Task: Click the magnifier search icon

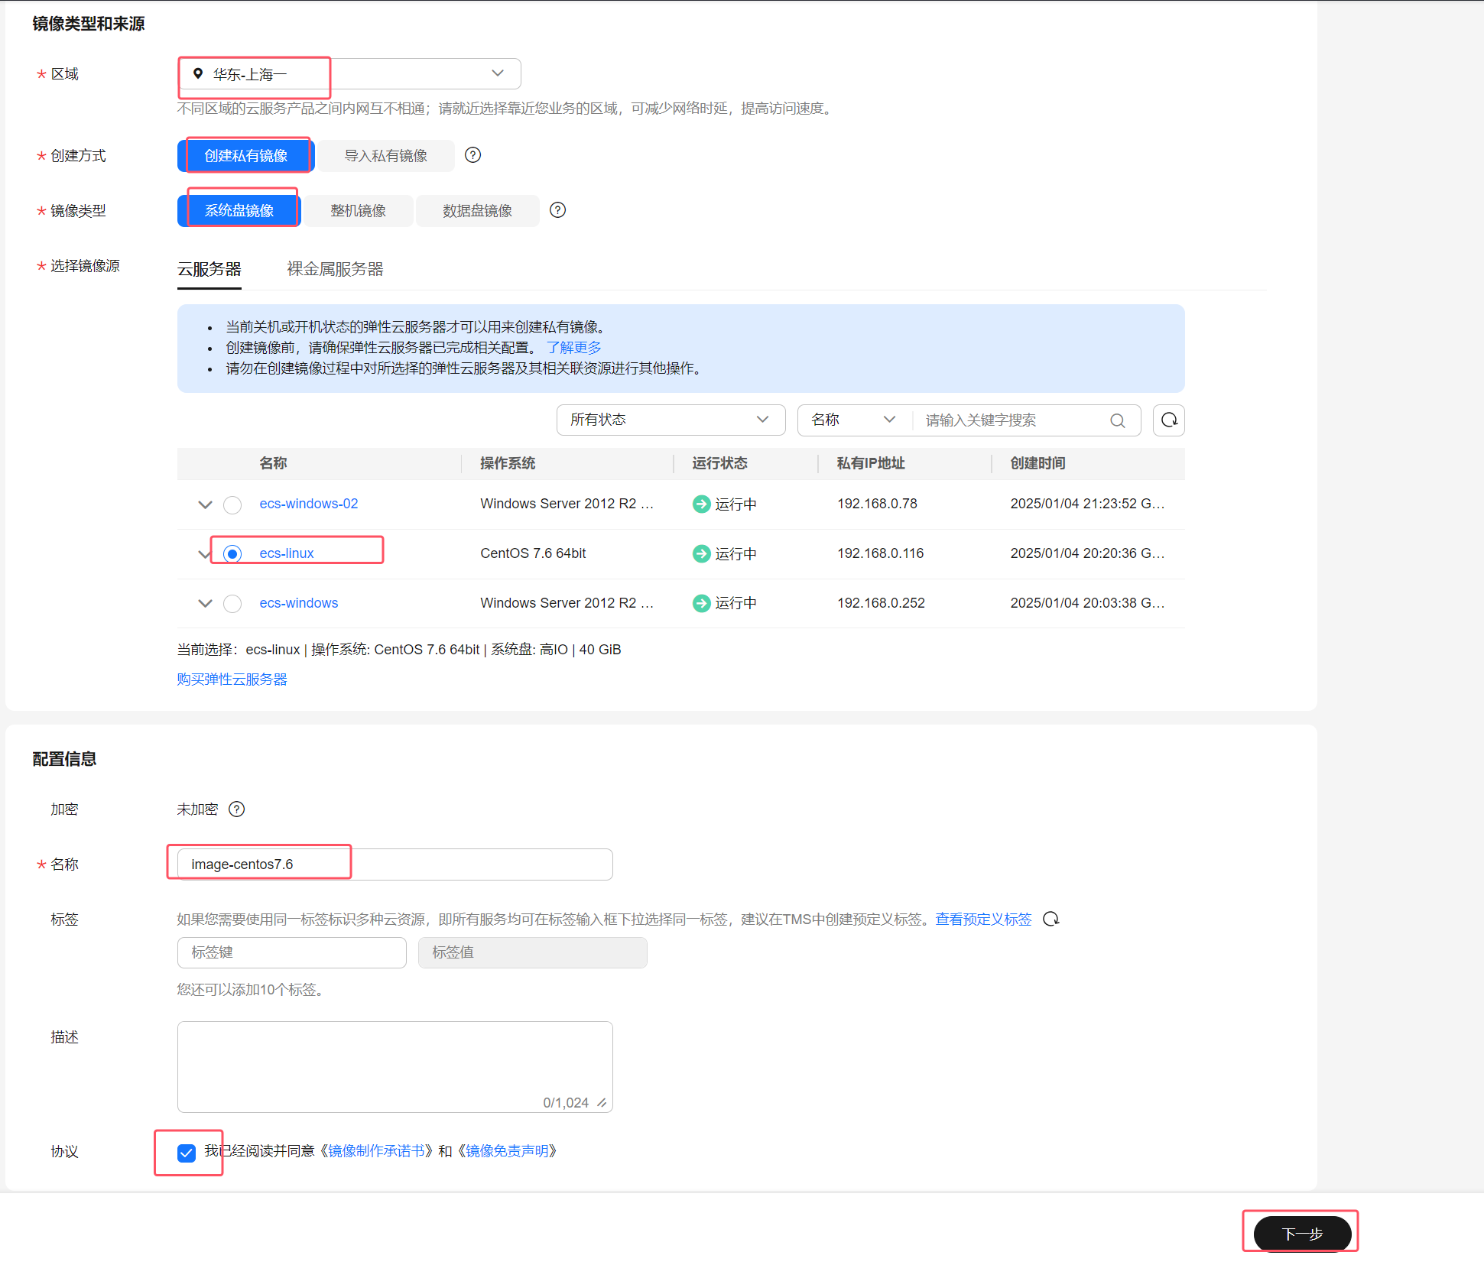Action: tap(1117, 420)
